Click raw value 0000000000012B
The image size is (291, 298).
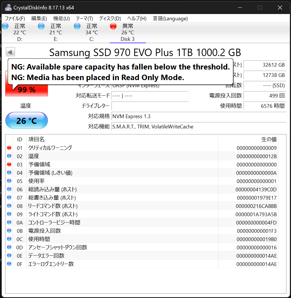point(257,156)
